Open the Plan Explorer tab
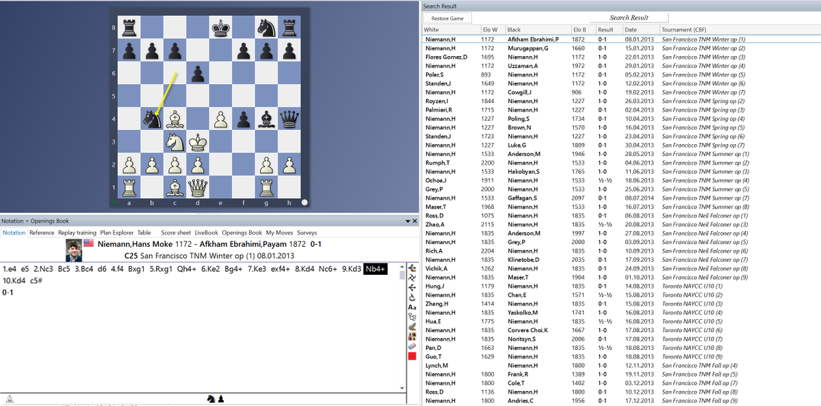 click(117, 233)
